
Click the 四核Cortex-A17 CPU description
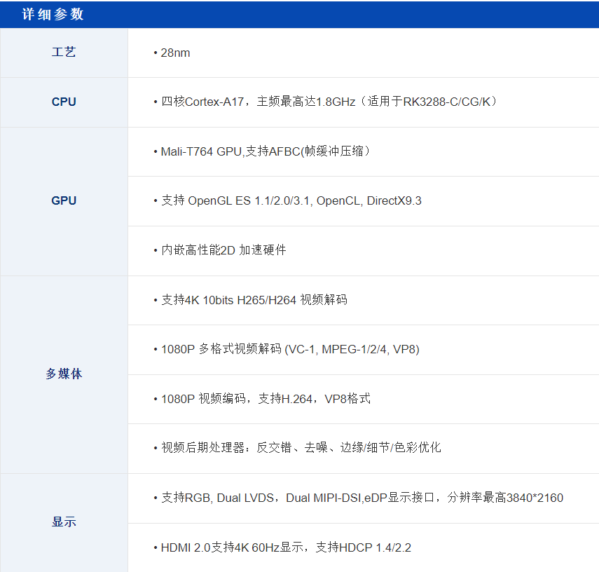tap(329, 102)
